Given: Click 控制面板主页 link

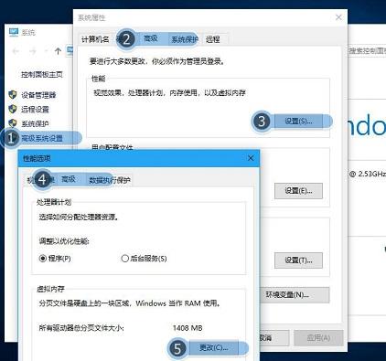Looking at the screenshot, I should [42, 74].
